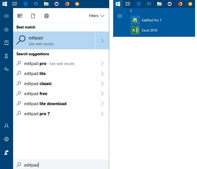Viewport: 197px width, 169px height.
Task: Open the orange round app in the right taskbar
Action: pos(190,4)
